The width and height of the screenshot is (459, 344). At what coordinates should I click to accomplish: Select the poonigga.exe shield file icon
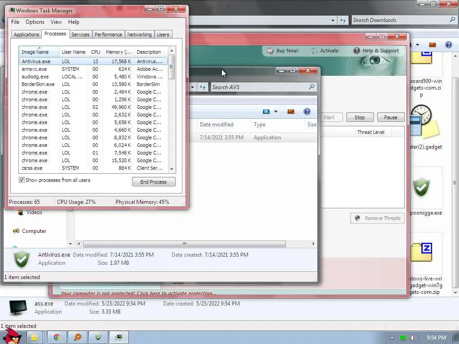[421, 188]
